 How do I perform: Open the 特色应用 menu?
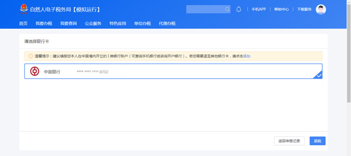point(118,23)
